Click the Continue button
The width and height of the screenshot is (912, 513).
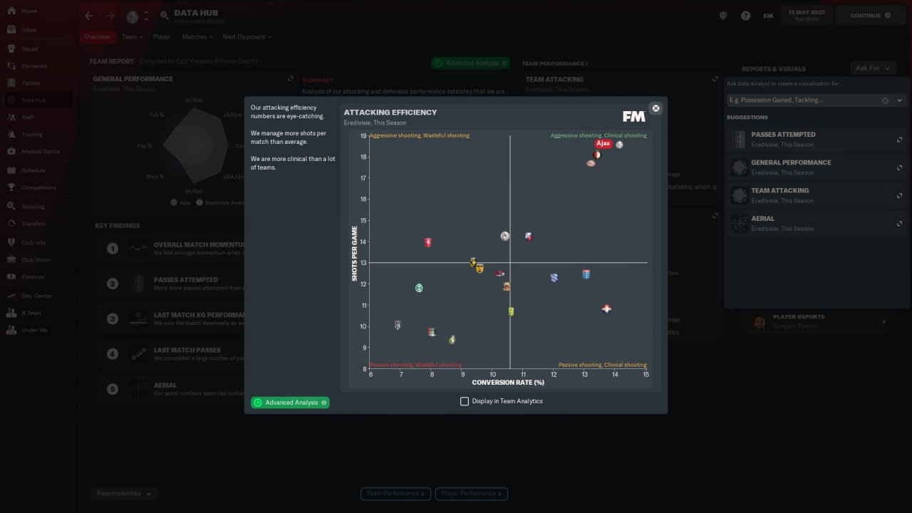(x=870, y=16)
